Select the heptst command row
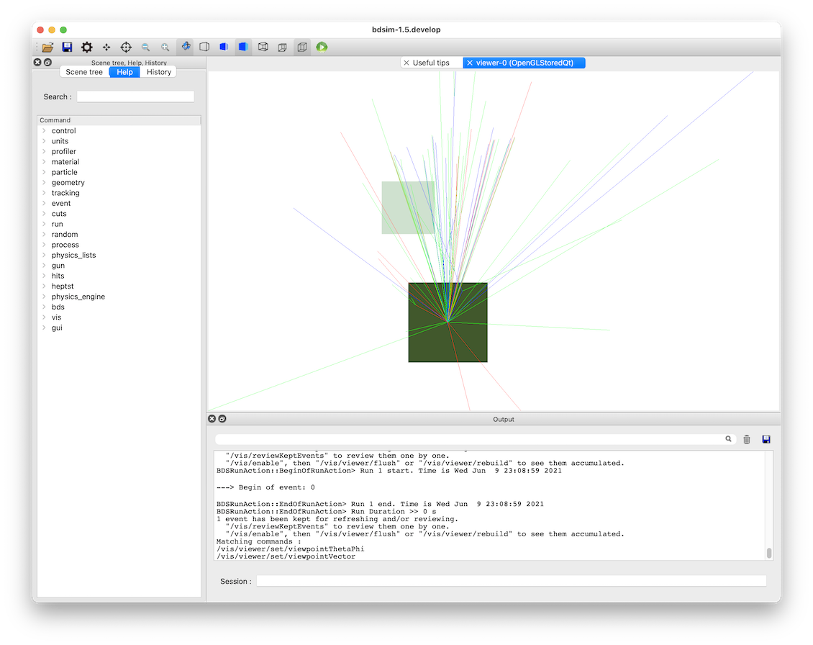 coord(119,287)
